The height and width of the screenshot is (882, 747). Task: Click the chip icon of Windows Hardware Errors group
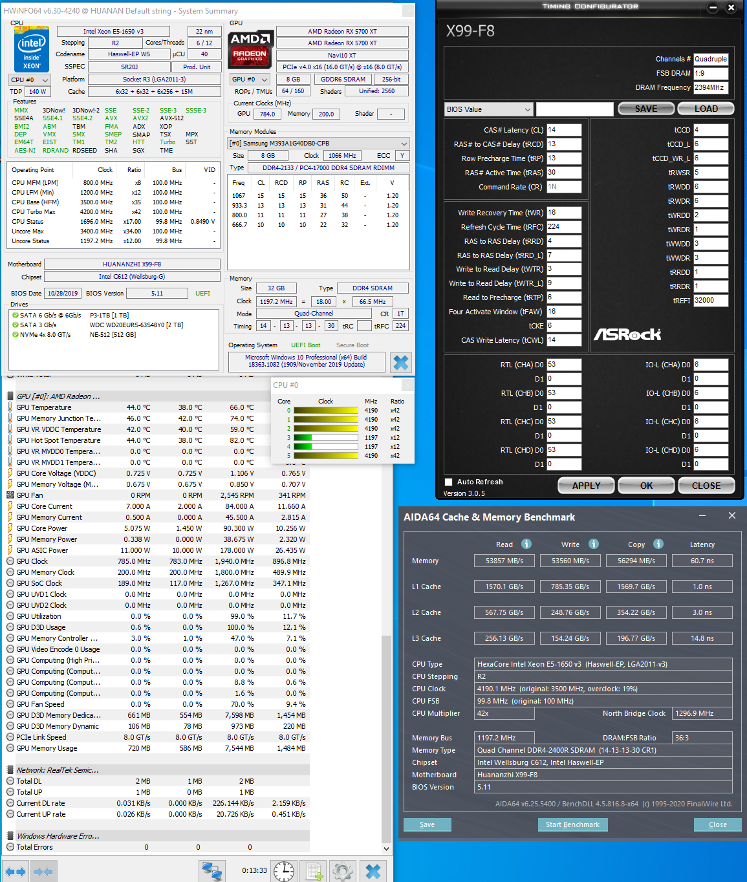point(10,836)
